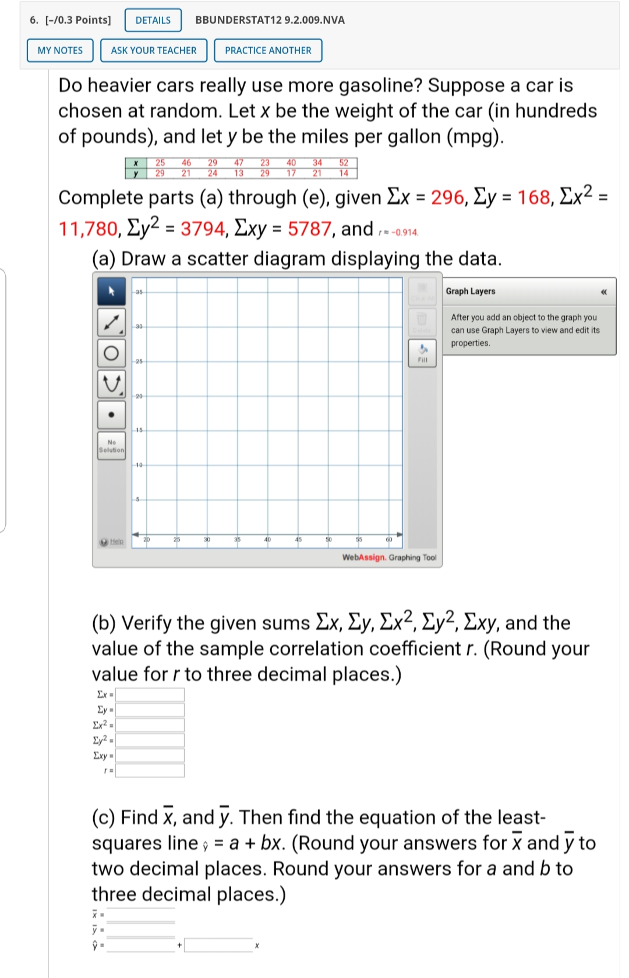Screen dimensions: 629x978
Task: Click ASK YOUR TEACHER
Action: click(153, 51)
